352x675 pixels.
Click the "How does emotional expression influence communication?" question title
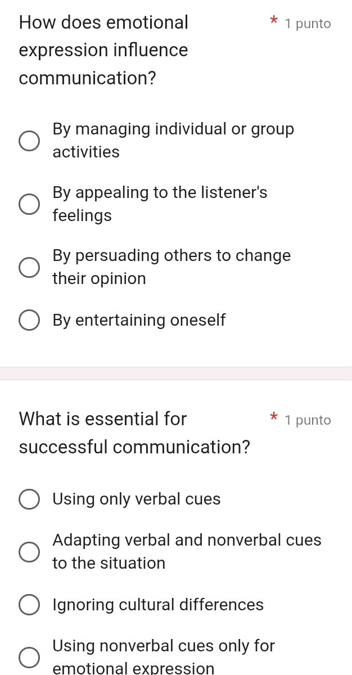click(x=104, y=51)
